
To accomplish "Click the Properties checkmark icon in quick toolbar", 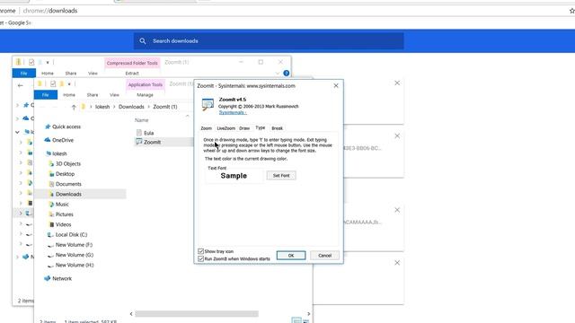I will [53, 83].
